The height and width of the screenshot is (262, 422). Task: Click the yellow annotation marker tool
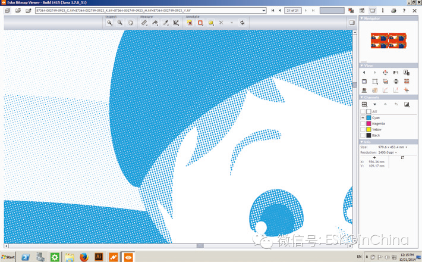coord(190,23)
